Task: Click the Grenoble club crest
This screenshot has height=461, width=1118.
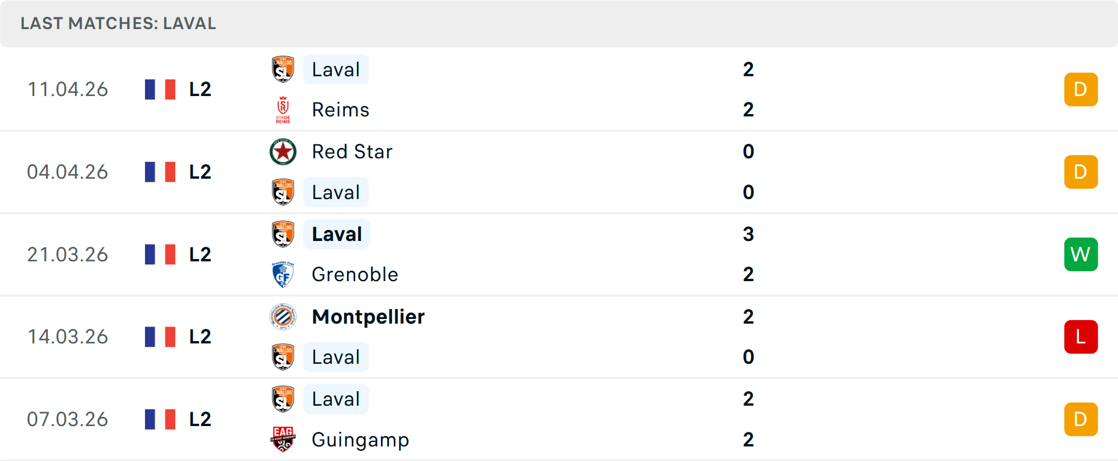Action: click(283, 275)
